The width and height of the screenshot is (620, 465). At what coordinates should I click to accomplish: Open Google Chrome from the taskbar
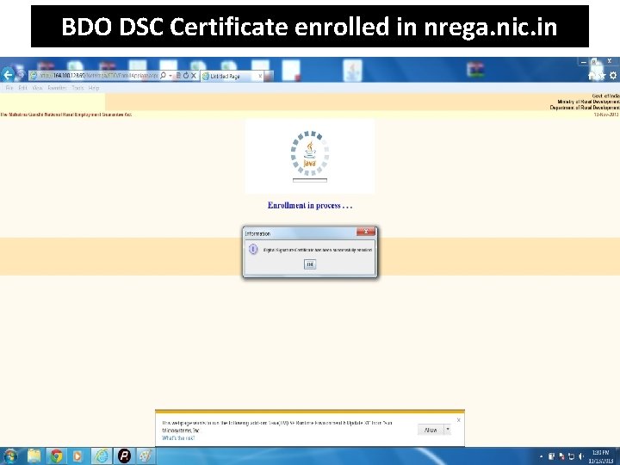point(56,456)
